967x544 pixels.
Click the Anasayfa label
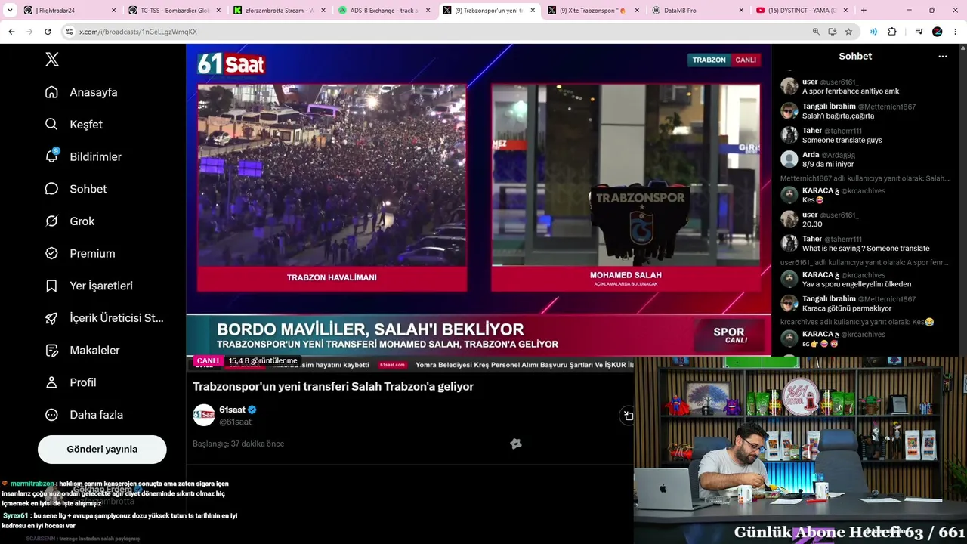(94, 92)
